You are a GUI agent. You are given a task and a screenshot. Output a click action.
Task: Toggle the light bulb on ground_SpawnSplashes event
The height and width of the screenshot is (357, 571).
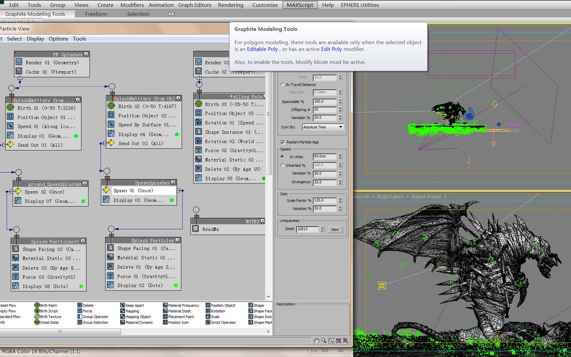click(x=85, y=184)
